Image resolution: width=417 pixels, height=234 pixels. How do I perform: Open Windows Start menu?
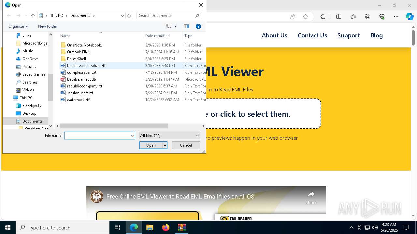pos(8,227)
